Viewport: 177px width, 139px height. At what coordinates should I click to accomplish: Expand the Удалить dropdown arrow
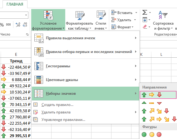[135, 20]
